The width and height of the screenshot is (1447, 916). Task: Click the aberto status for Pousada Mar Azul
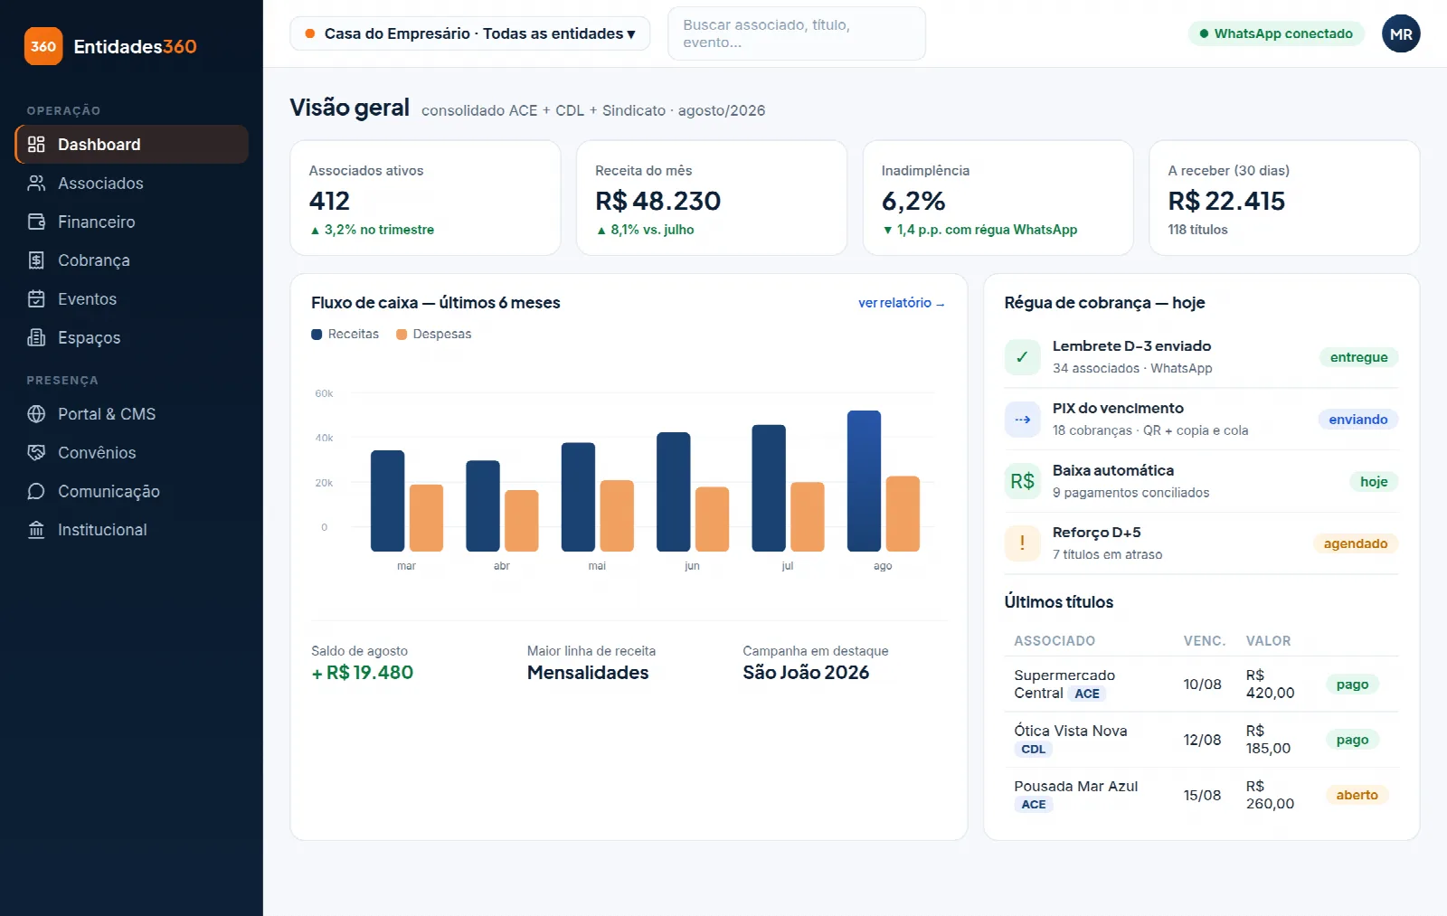pyautogui.click(x=1357, y=795)
